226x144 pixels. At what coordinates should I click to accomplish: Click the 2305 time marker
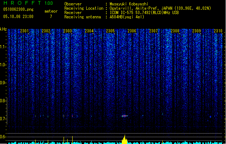point(110,31)
